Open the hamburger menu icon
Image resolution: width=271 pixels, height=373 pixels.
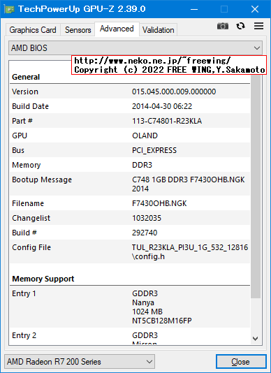pyautogui.click(x=258, y=26)
